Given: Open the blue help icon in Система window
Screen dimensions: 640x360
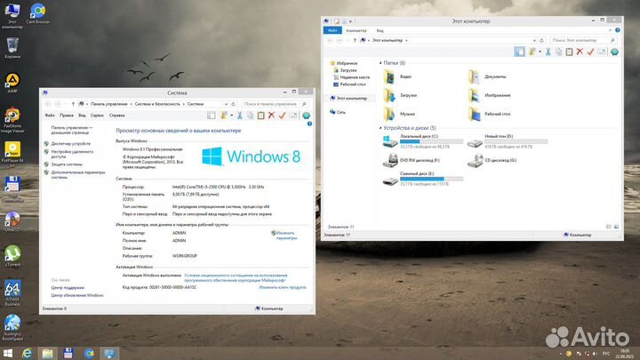Looking at the screenshot, I should tap(309, 124).
